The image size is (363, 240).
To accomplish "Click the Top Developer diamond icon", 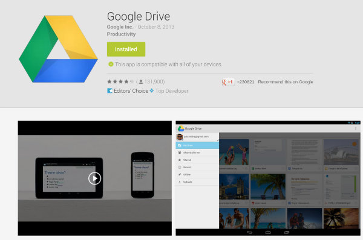I will [152, 90].
